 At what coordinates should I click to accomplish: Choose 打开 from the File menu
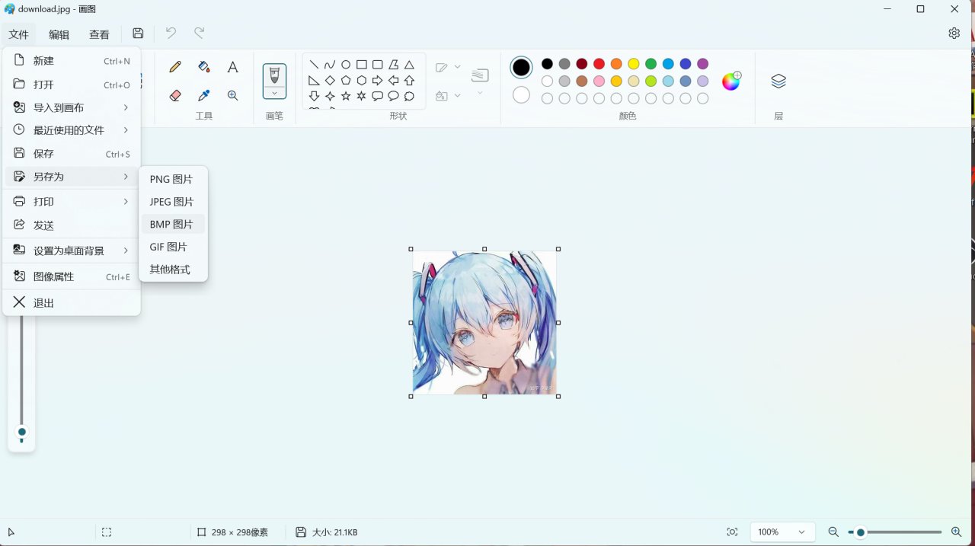point(72,85)
